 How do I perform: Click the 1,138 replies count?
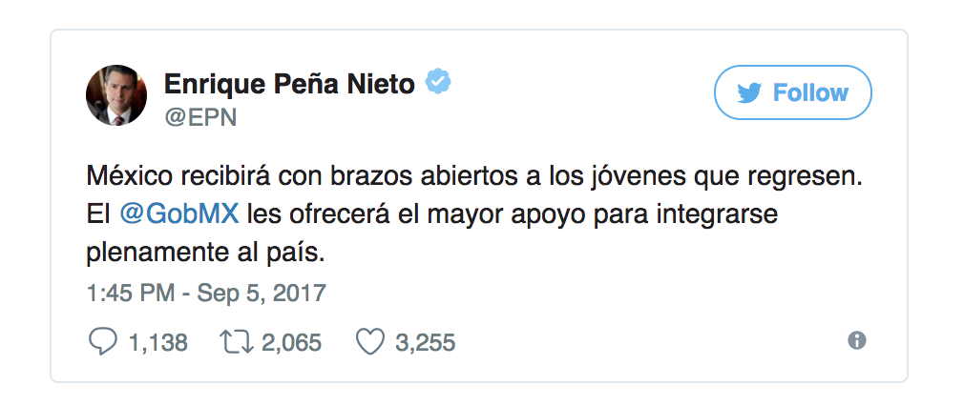pos(157,342)
